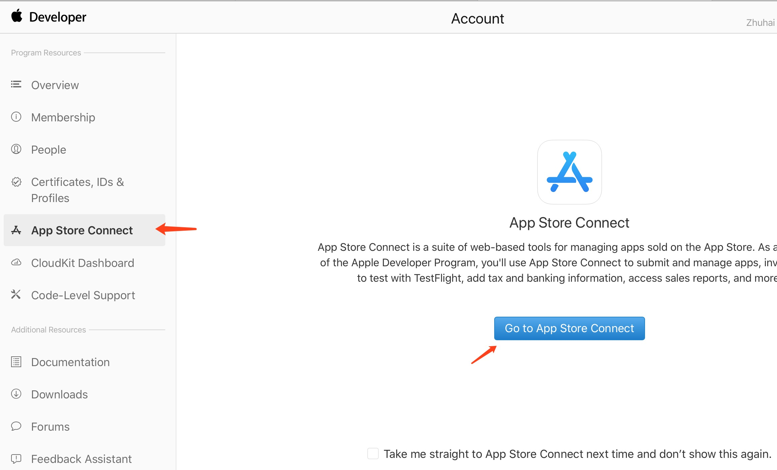
Task: Click the Zhuhai account name
Action: (760, 23)
